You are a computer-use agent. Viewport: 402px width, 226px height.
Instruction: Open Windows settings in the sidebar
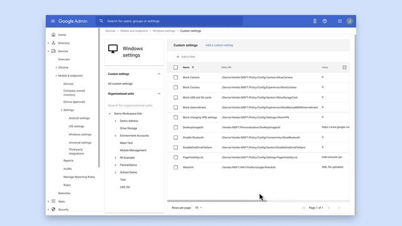point(80,134)
